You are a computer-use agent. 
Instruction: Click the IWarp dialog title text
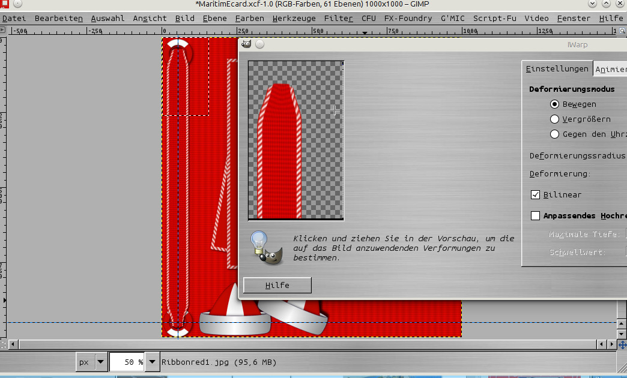point(577,45)
